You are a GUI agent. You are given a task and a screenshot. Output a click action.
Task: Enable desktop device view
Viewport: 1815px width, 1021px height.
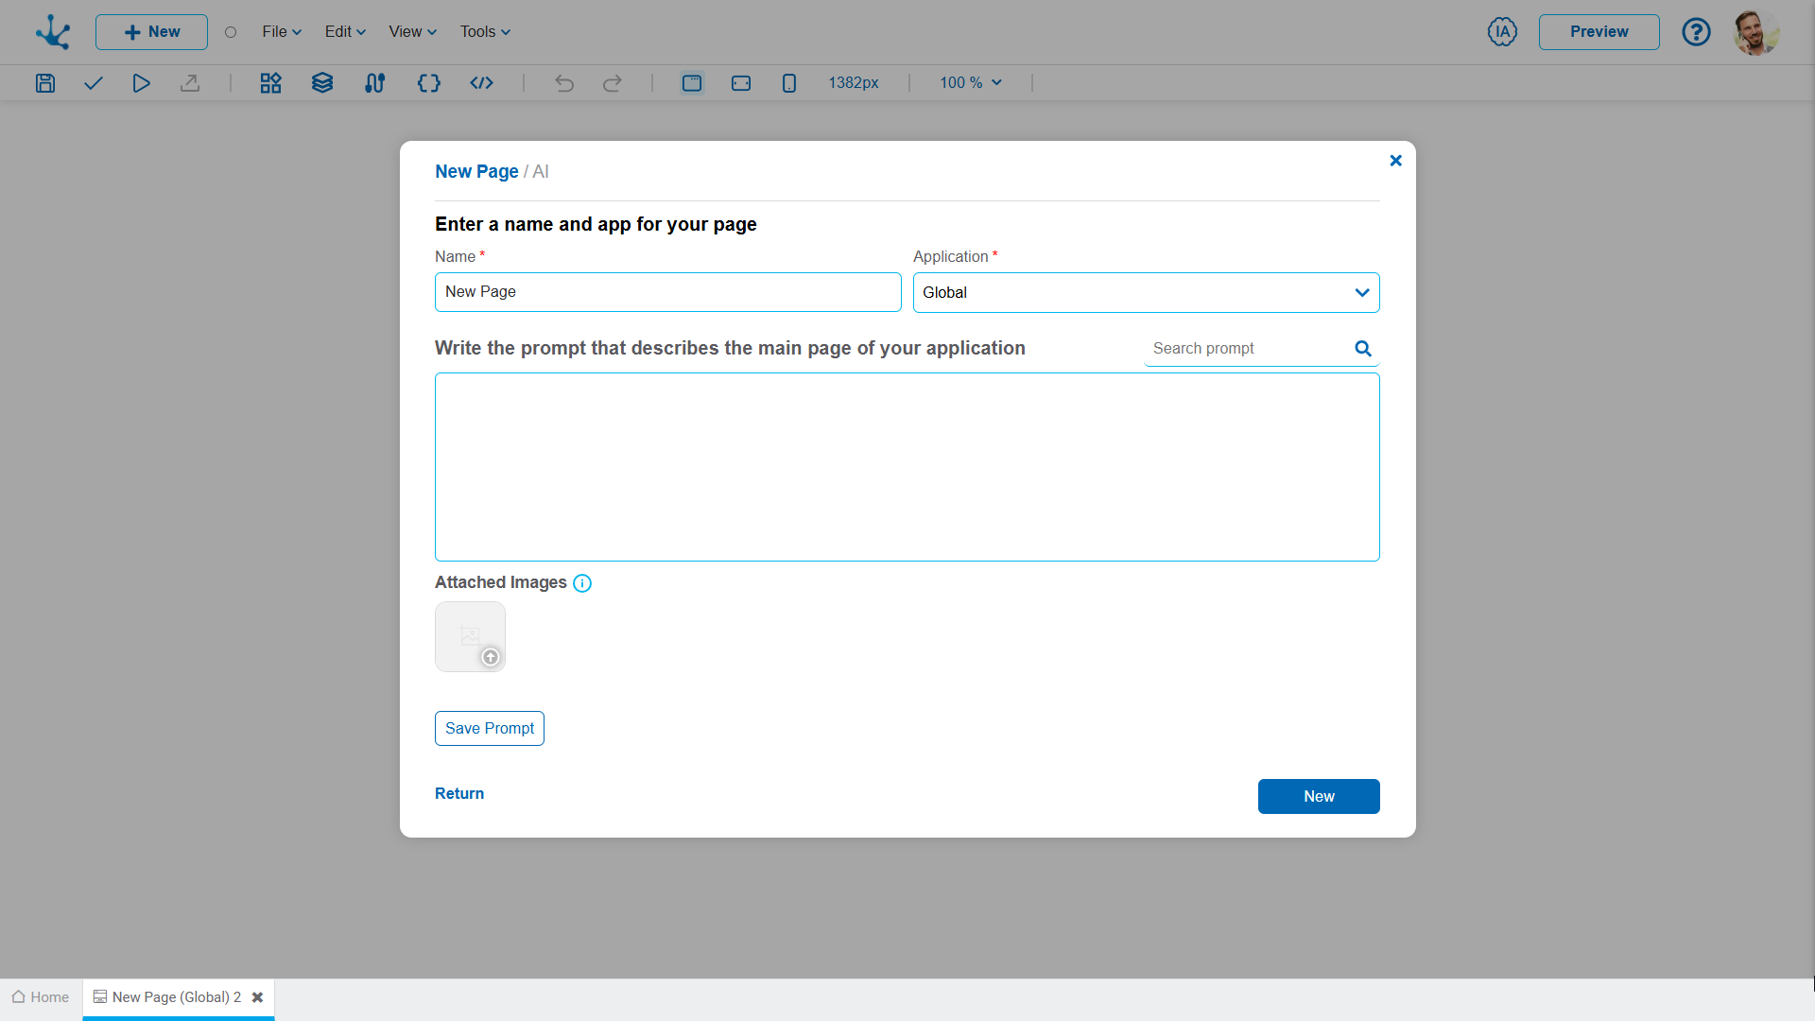(692, 83)
